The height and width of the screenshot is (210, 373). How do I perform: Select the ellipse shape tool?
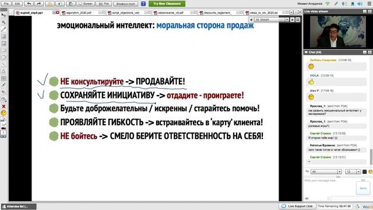(3, 57)
